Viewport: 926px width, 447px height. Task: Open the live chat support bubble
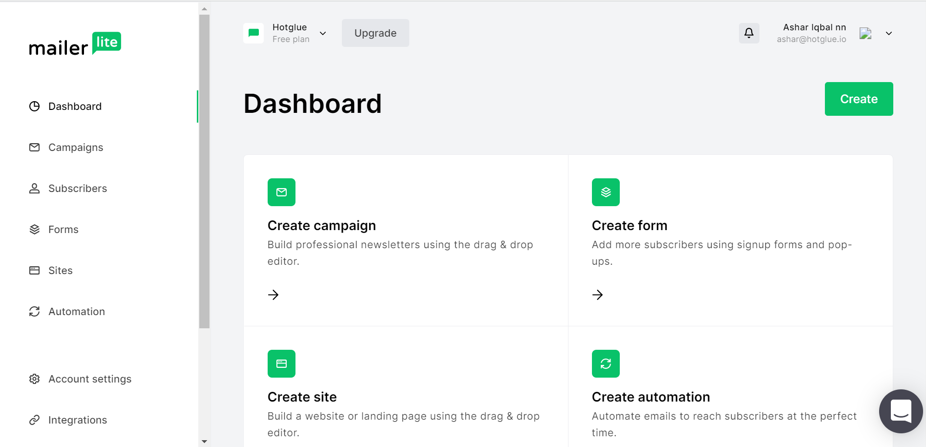(x=901, y=411)
